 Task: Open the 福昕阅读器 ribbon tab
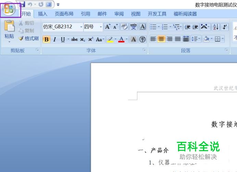point(185,14)
